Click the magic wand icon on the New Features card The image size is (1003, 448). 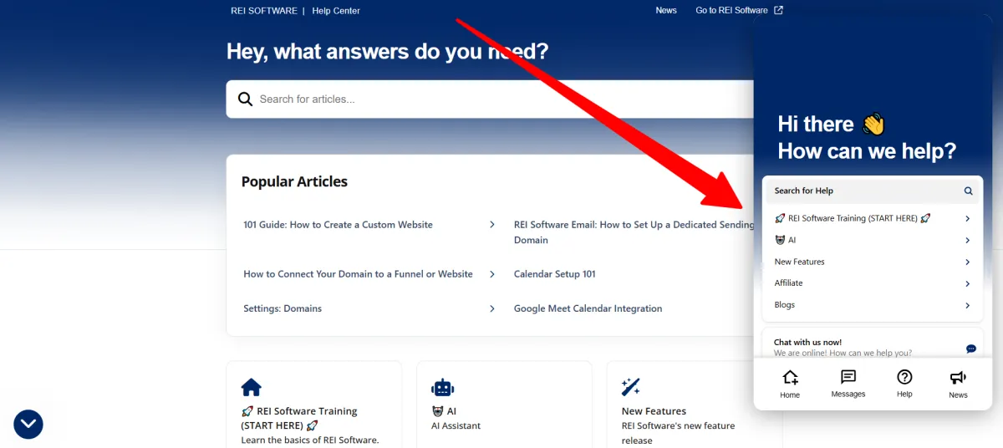click(631, 387)
